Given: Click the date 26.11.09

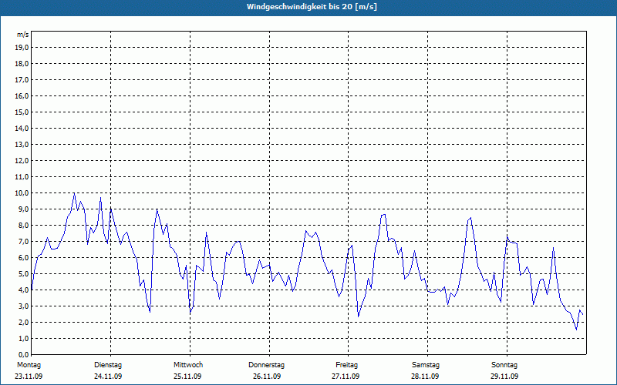Looking at the screenshot, I should (x=267, y=377).
